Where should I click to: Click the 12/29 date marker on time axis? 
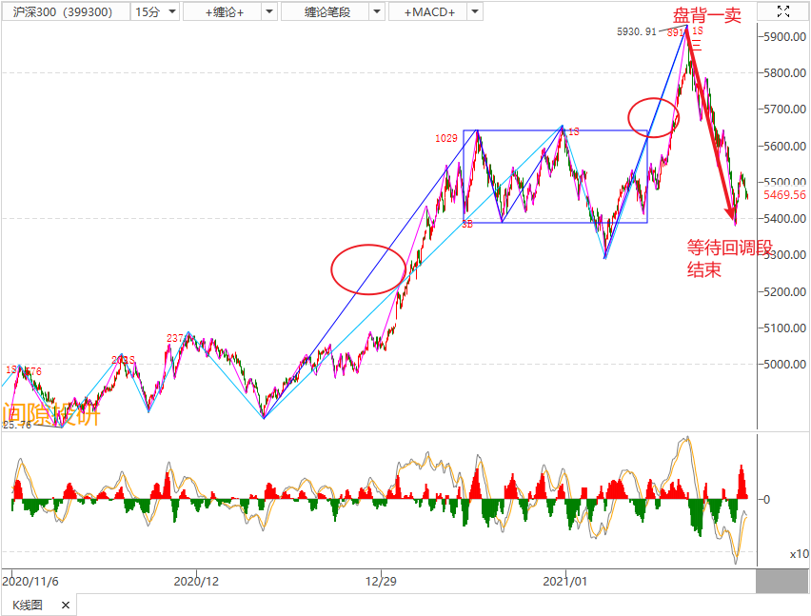(381, 580)
